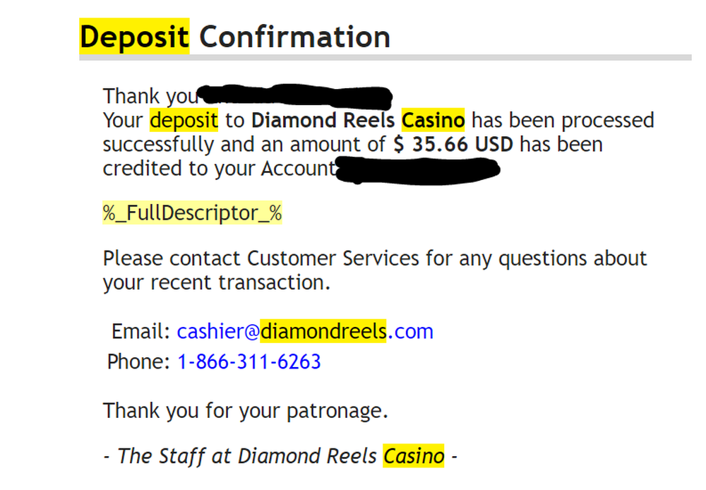Click the "your recent transaction." text
Screen dimensions: 706x490
point(216,282)
